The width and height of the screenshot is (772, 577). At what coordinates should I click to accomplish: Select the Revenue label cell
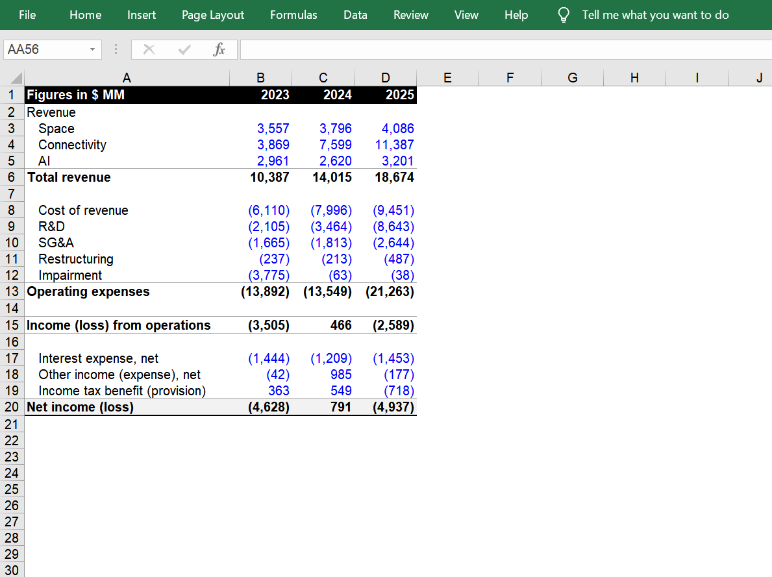127,112
